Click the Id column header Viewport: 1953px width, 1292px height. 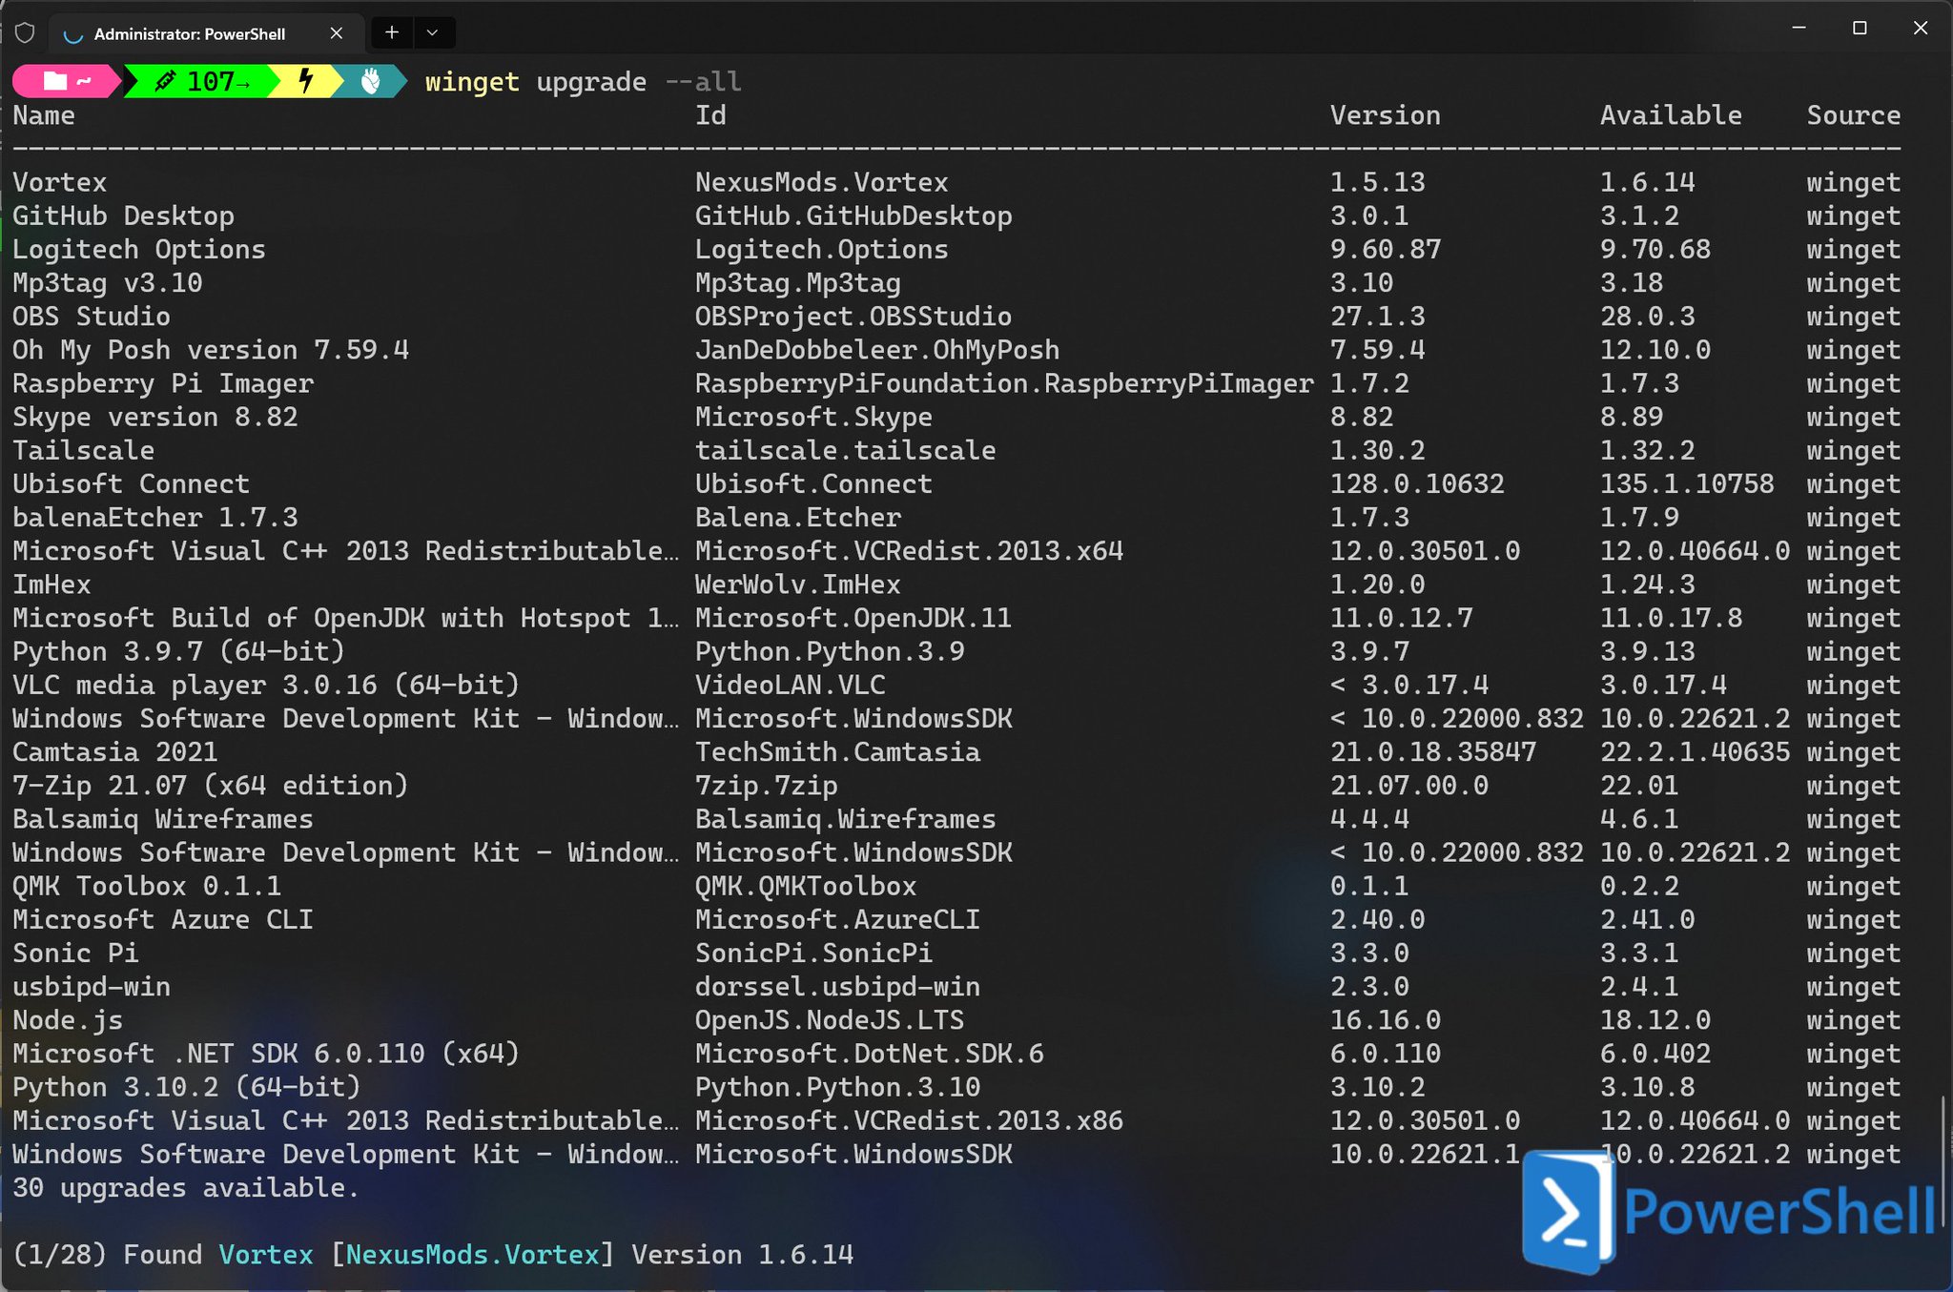click(710, 115)
